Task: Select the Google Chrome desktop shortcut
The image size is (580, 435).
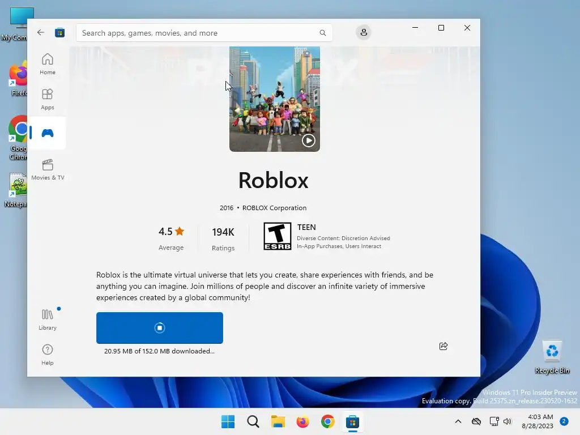Action: 17,138
